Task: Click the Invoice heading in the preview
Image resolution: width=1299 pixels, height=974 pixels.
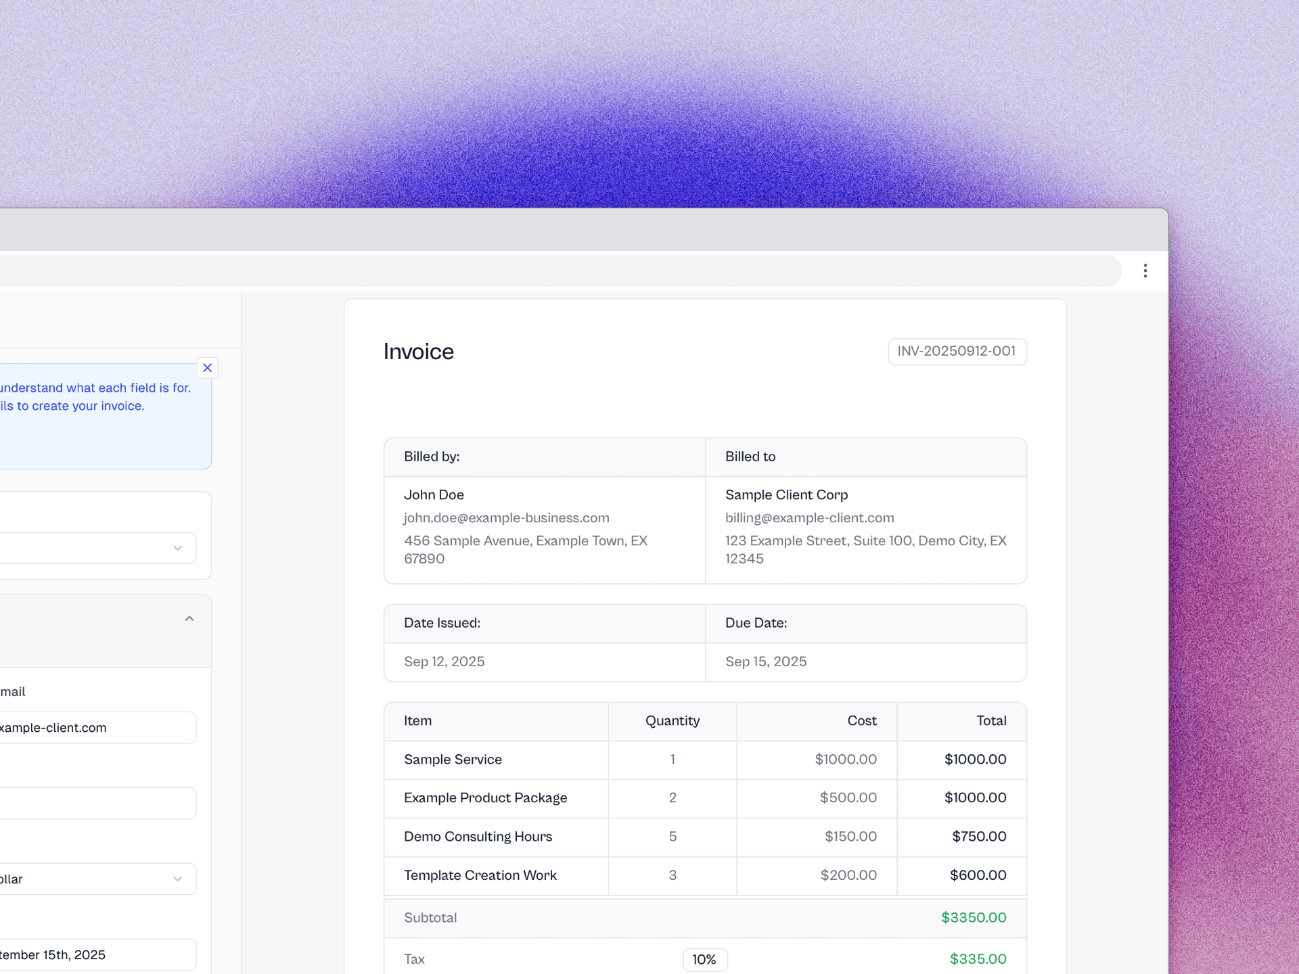Action: 418,351
